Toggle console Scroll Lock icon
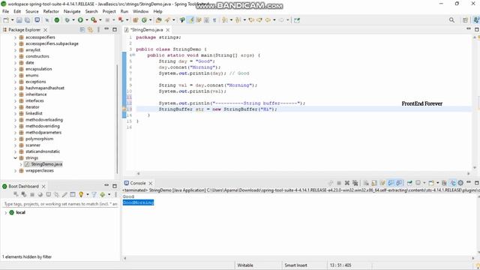The width and height of the screenshot is (480, 270). (374, 183)
